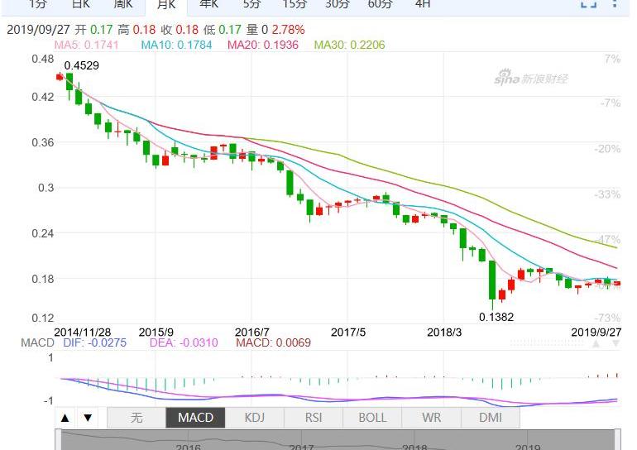Switch to the 4H chart tab
Viewport: 637px width, 450px height.
[422, 4]
